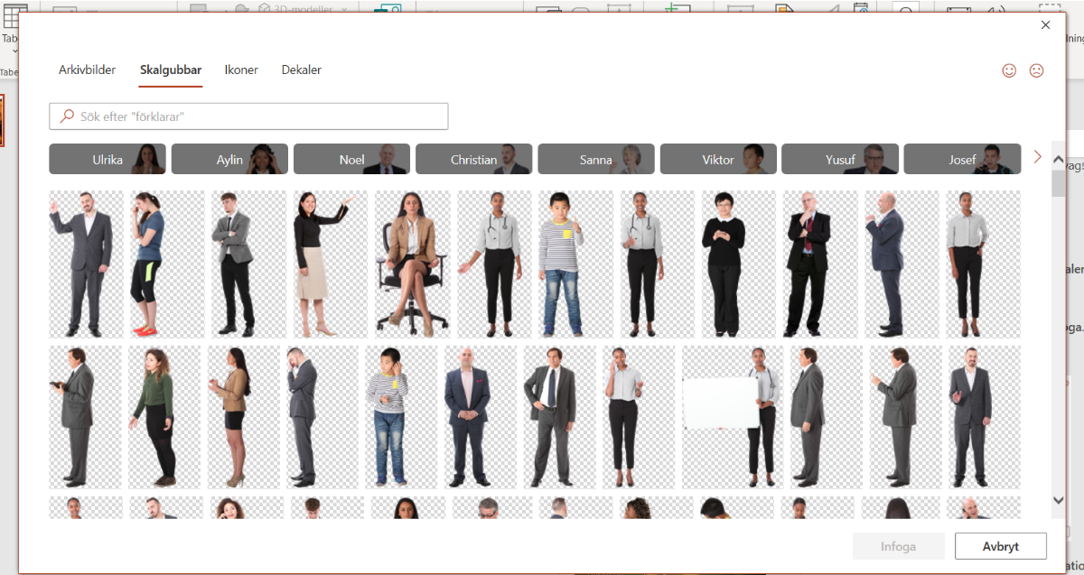Click the happy smiley feedback icon
The height and width of the screenshot is (575, 1084).
1009,70
